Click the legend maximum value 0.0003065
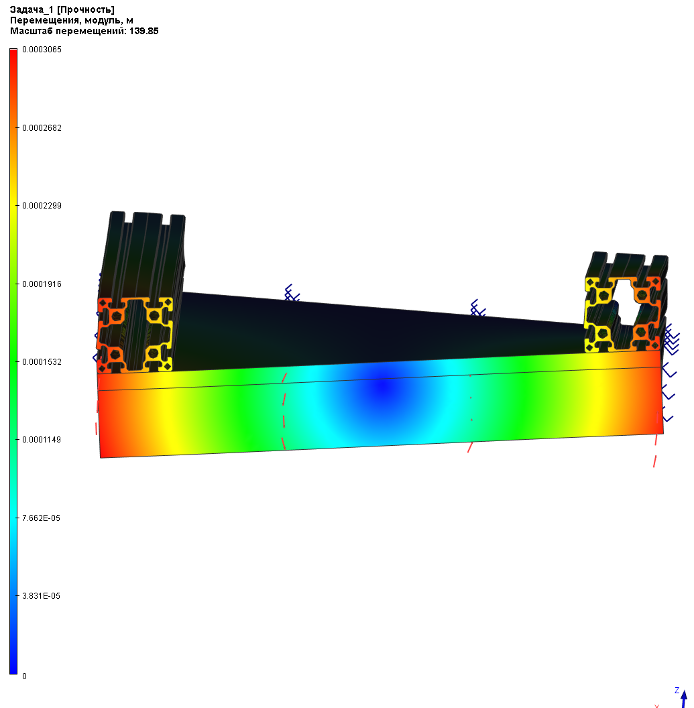The height and width of the screenshot is (708, 694). pyautogui.click(x=42, y=50)
